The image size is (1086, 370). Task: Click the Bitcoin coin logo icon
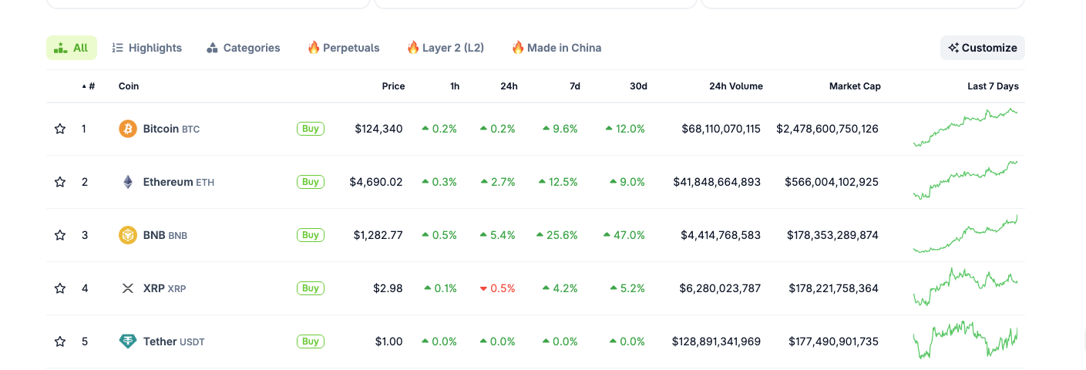click(128, 129)
